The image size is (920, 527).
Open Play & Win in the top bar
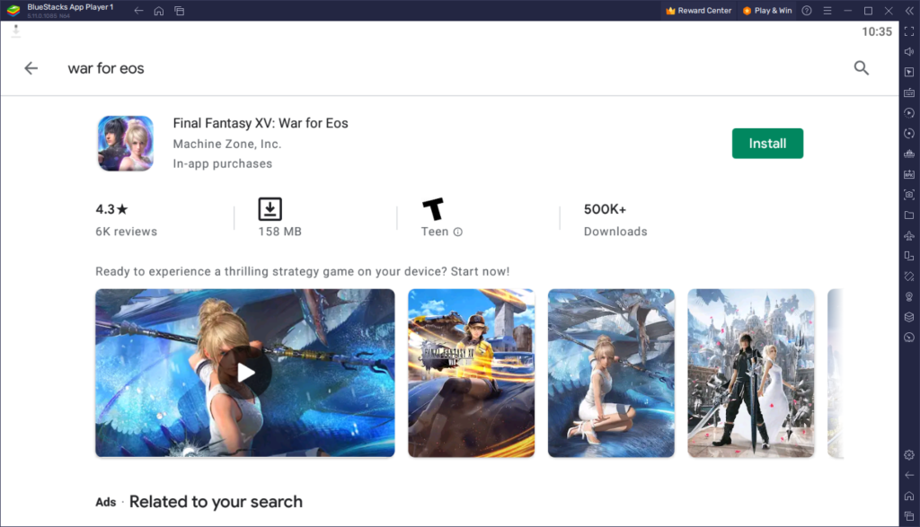pyautogui.click(x=766, y=10)
